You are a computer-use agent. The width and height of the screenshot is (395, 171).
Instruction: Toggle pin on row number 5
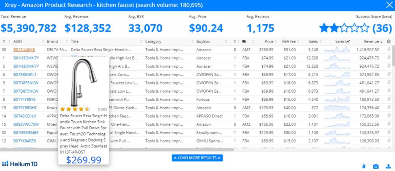pyautogui.click(x=389, y=66)
